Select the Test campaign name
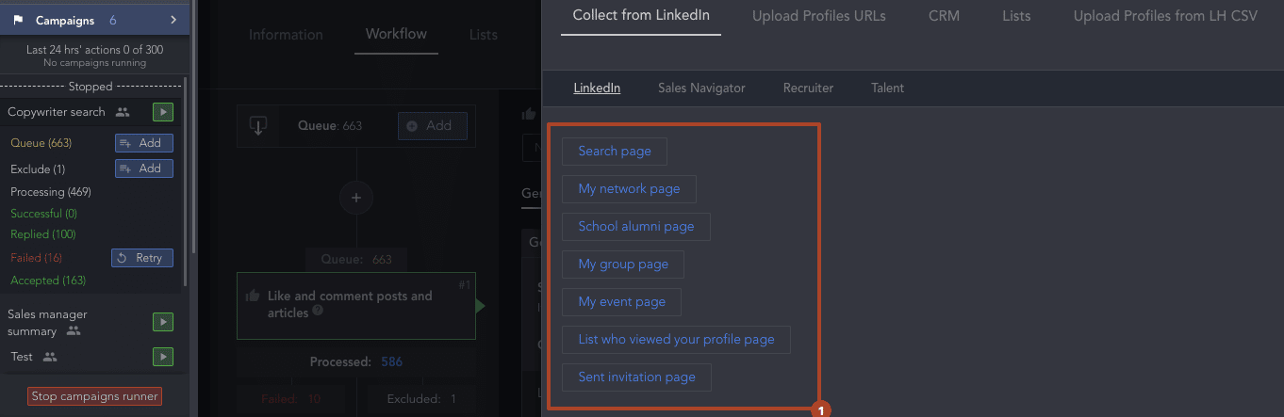1284x417 pixels. (22, 357)
